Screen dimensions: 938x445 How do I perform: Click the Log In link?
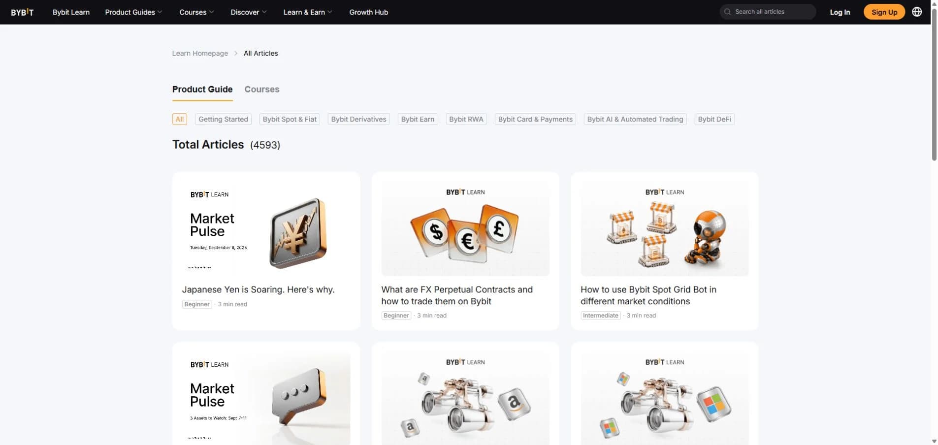[x=840, y=12]
